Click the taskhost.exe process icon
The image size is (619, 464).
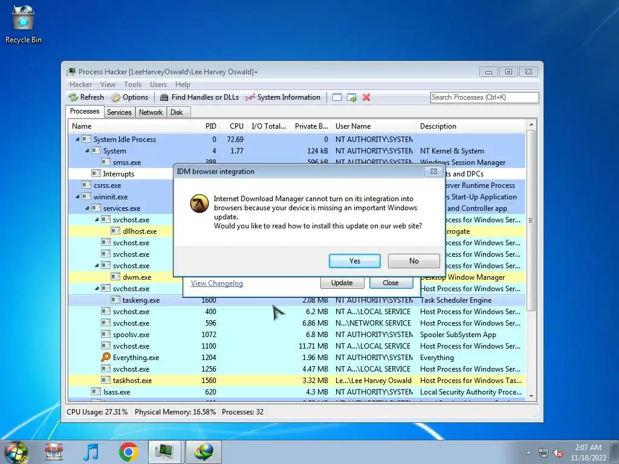click(x=105, y=381)
